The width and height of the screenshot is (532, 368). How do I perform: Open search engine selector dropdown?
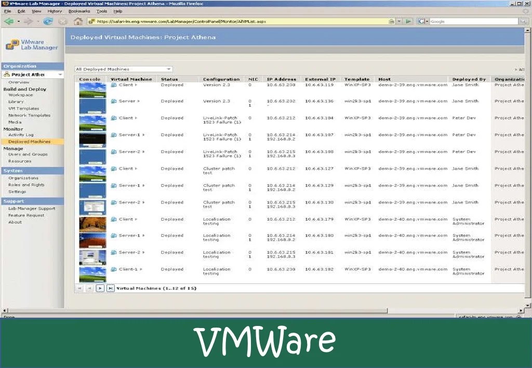click(427, 21)
